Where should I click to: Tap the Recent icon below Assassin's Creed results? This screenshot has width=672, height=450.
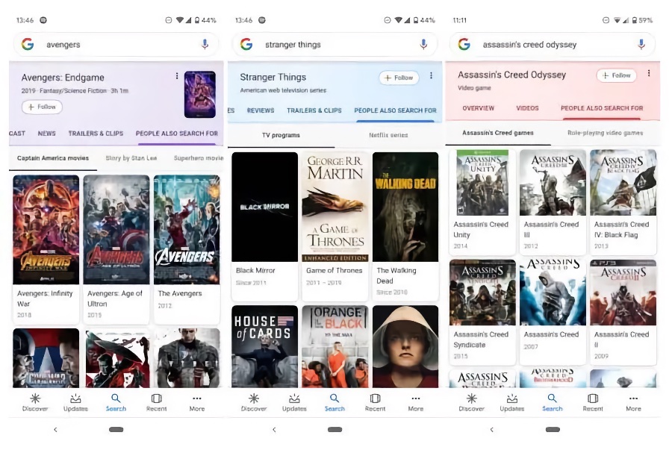(x=593, y=402)
